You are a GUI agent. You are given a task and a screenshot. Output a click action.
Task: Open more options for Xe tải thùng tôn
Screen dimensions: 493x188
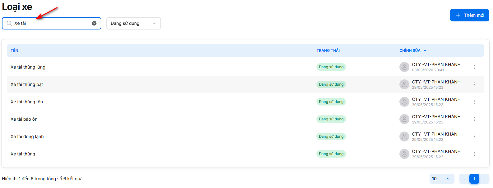474,102
